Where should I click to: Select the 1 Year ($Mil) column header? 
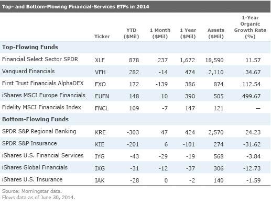(x=188, y=33)
